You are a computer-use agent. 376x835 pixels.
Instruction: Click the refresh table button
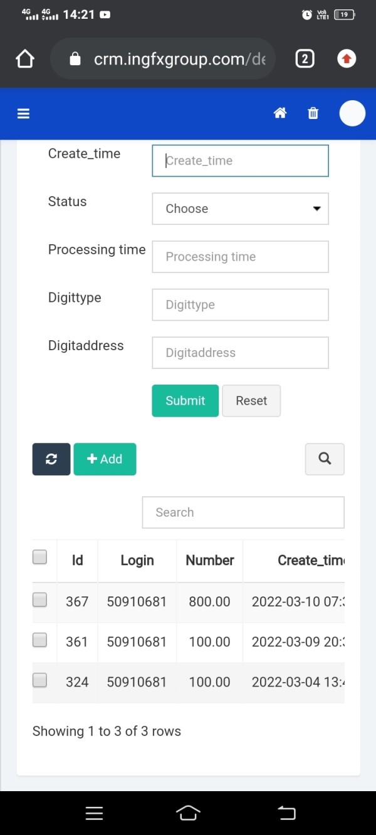pyautogui.click(x=51, y=459)
